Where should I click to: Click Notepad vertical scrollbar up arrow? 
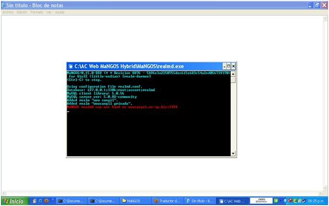coord(325,19)
